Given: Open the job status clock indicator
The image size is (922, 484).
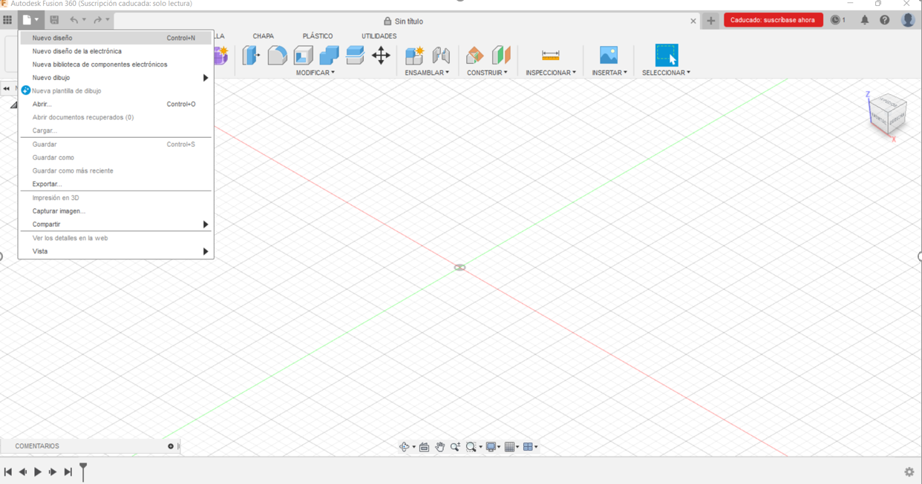Looking at the screenshot, I should (838, 20).
